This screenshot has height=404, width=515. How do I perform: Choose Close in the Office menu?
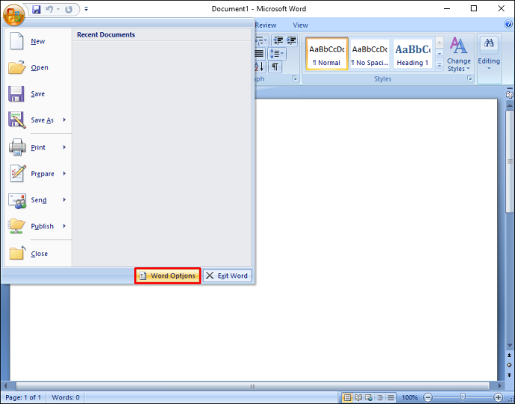pos(38,254)
